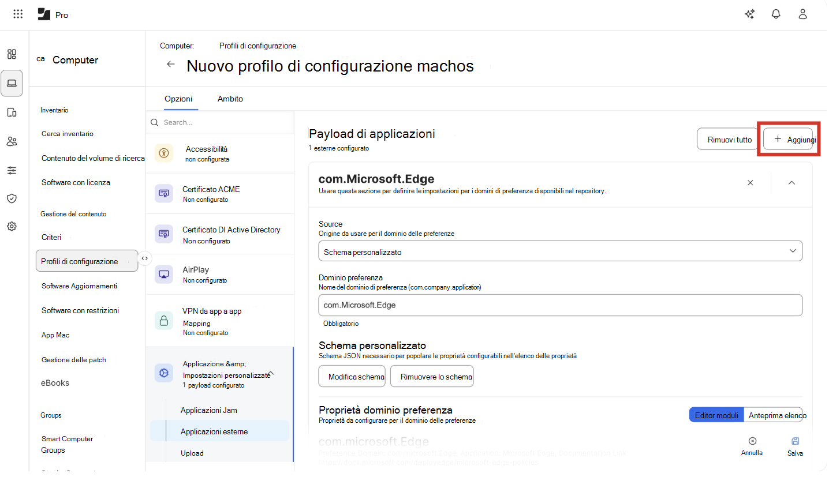Select Editor moduli view
The width and height of the screenshot is (840, 477).
[x=716, y=415]
